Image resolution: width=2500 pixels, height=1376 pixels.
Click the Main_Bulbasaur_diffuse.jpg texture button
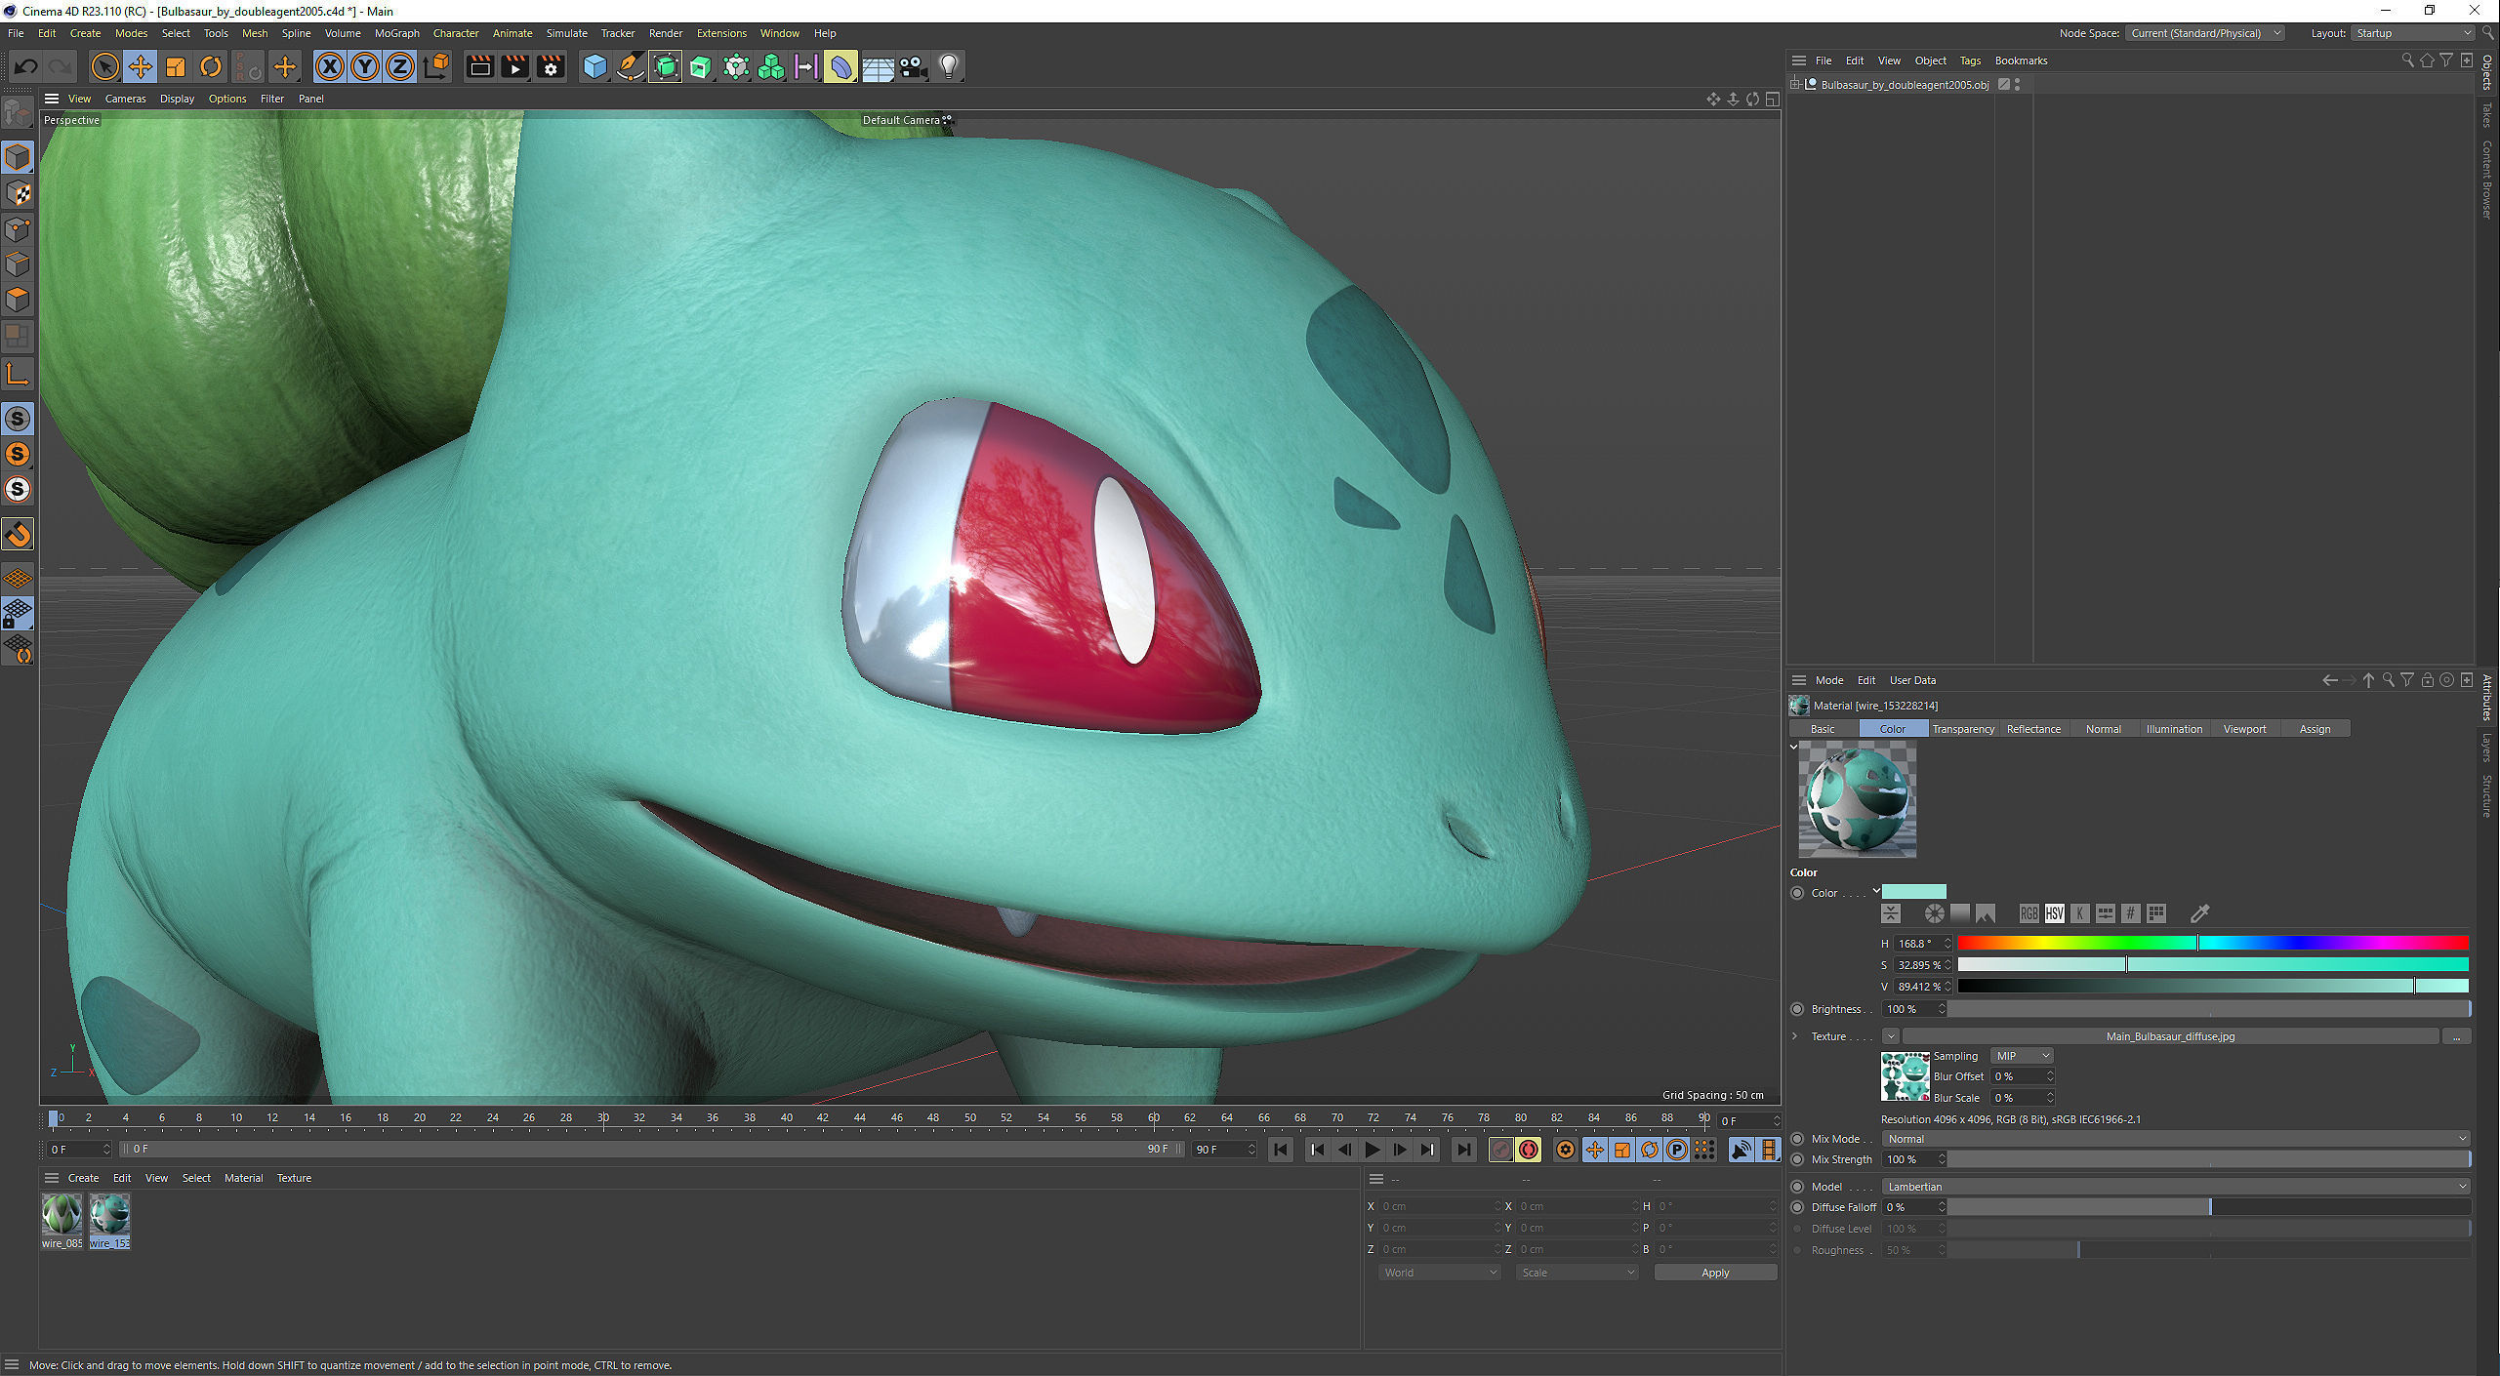point(2170,1036)
